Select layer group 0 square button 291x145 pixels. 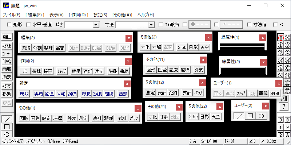[281, 120]
